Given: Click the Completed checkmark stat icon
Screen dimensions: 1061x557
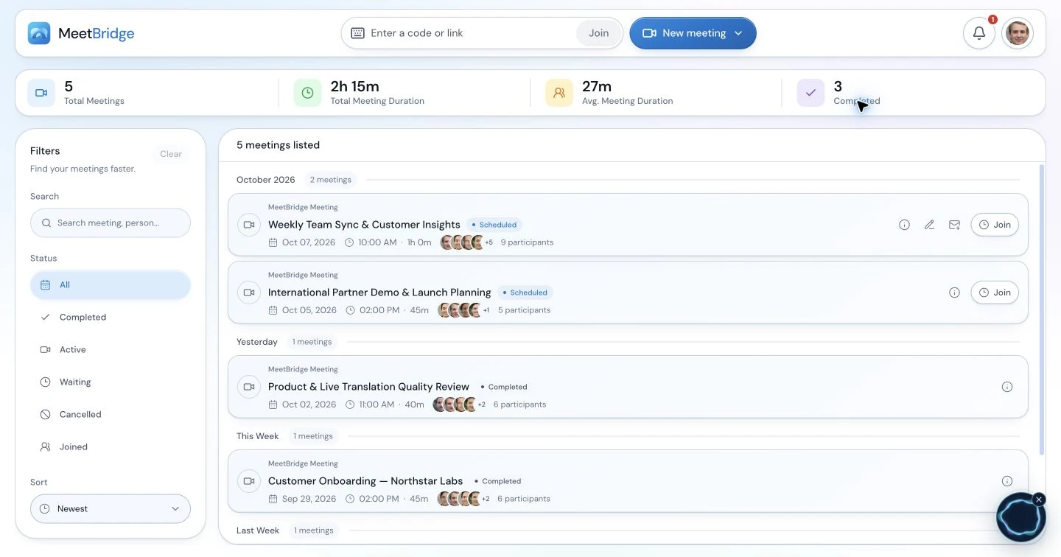Looking at the screenshot, I should [810, 93].
